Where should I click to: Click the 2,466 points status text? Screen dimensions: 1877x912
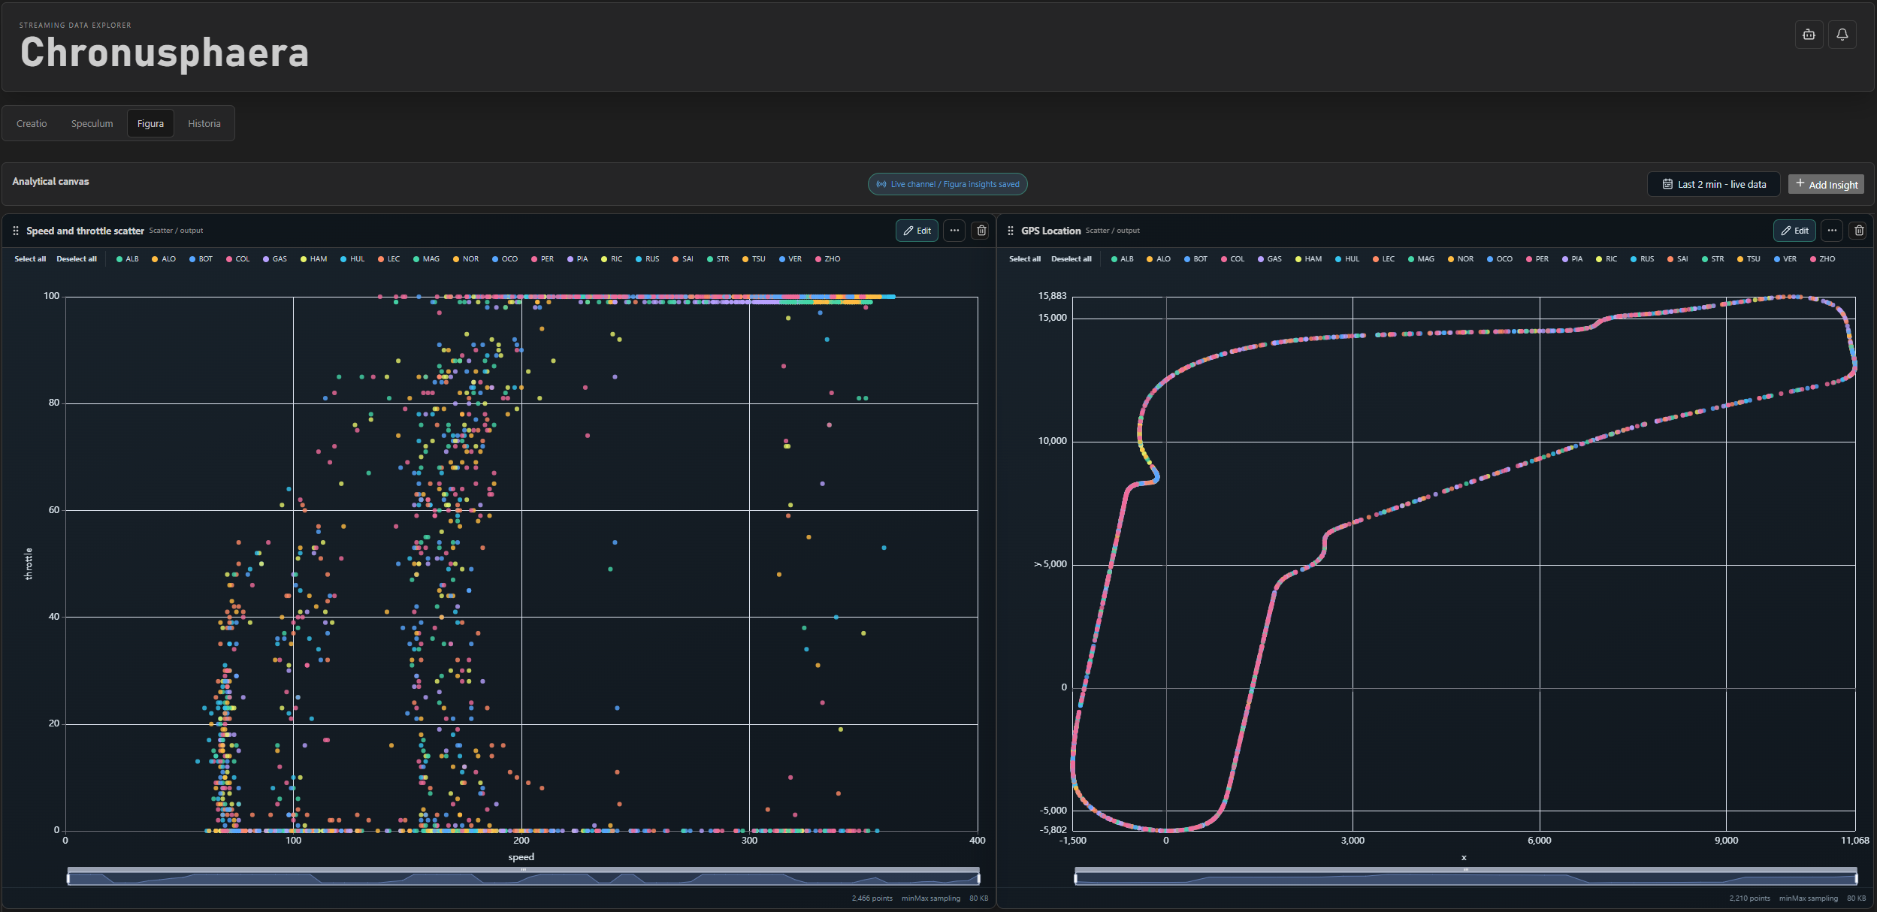[x=872, y=898]
